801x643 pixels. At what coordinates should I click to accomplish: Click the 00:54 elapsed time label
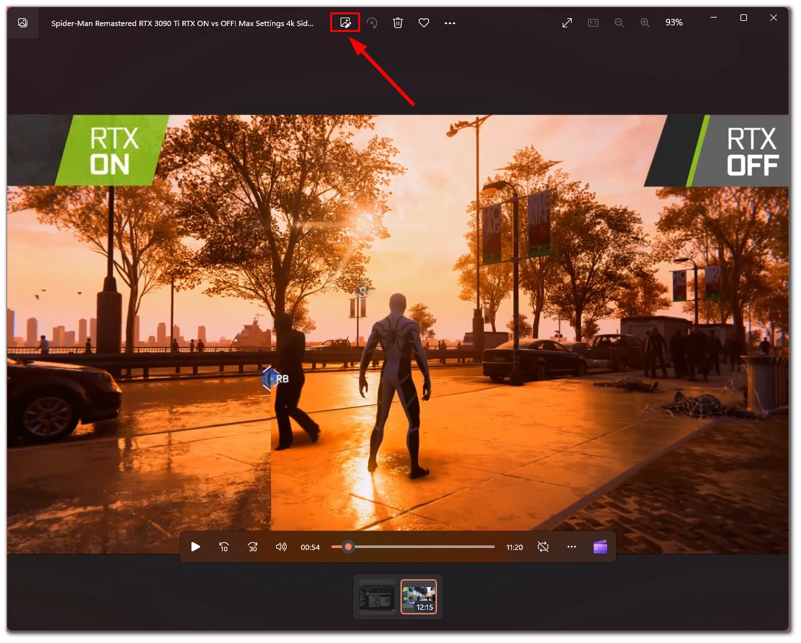(310, 547)
